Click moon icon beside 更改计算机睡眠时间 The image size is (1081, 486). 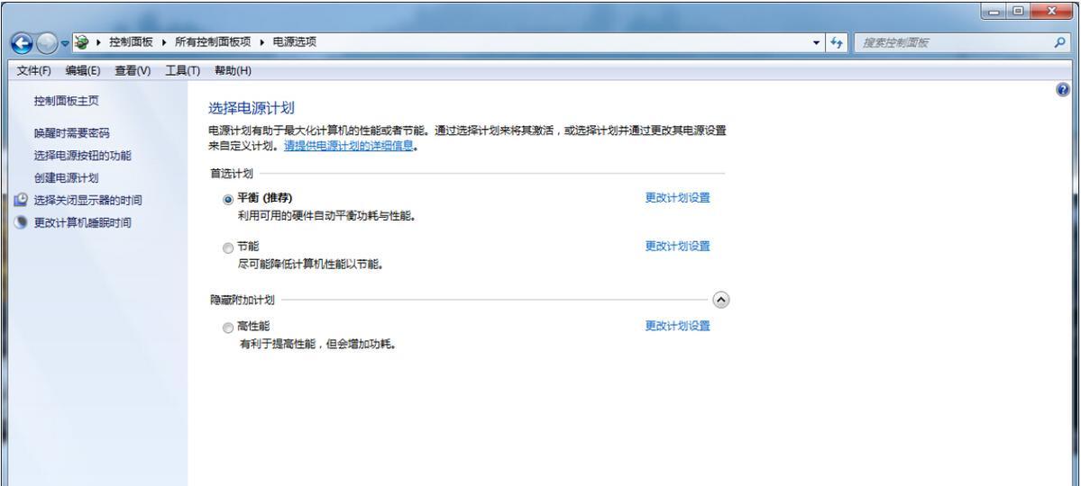[x=21, y=222]
